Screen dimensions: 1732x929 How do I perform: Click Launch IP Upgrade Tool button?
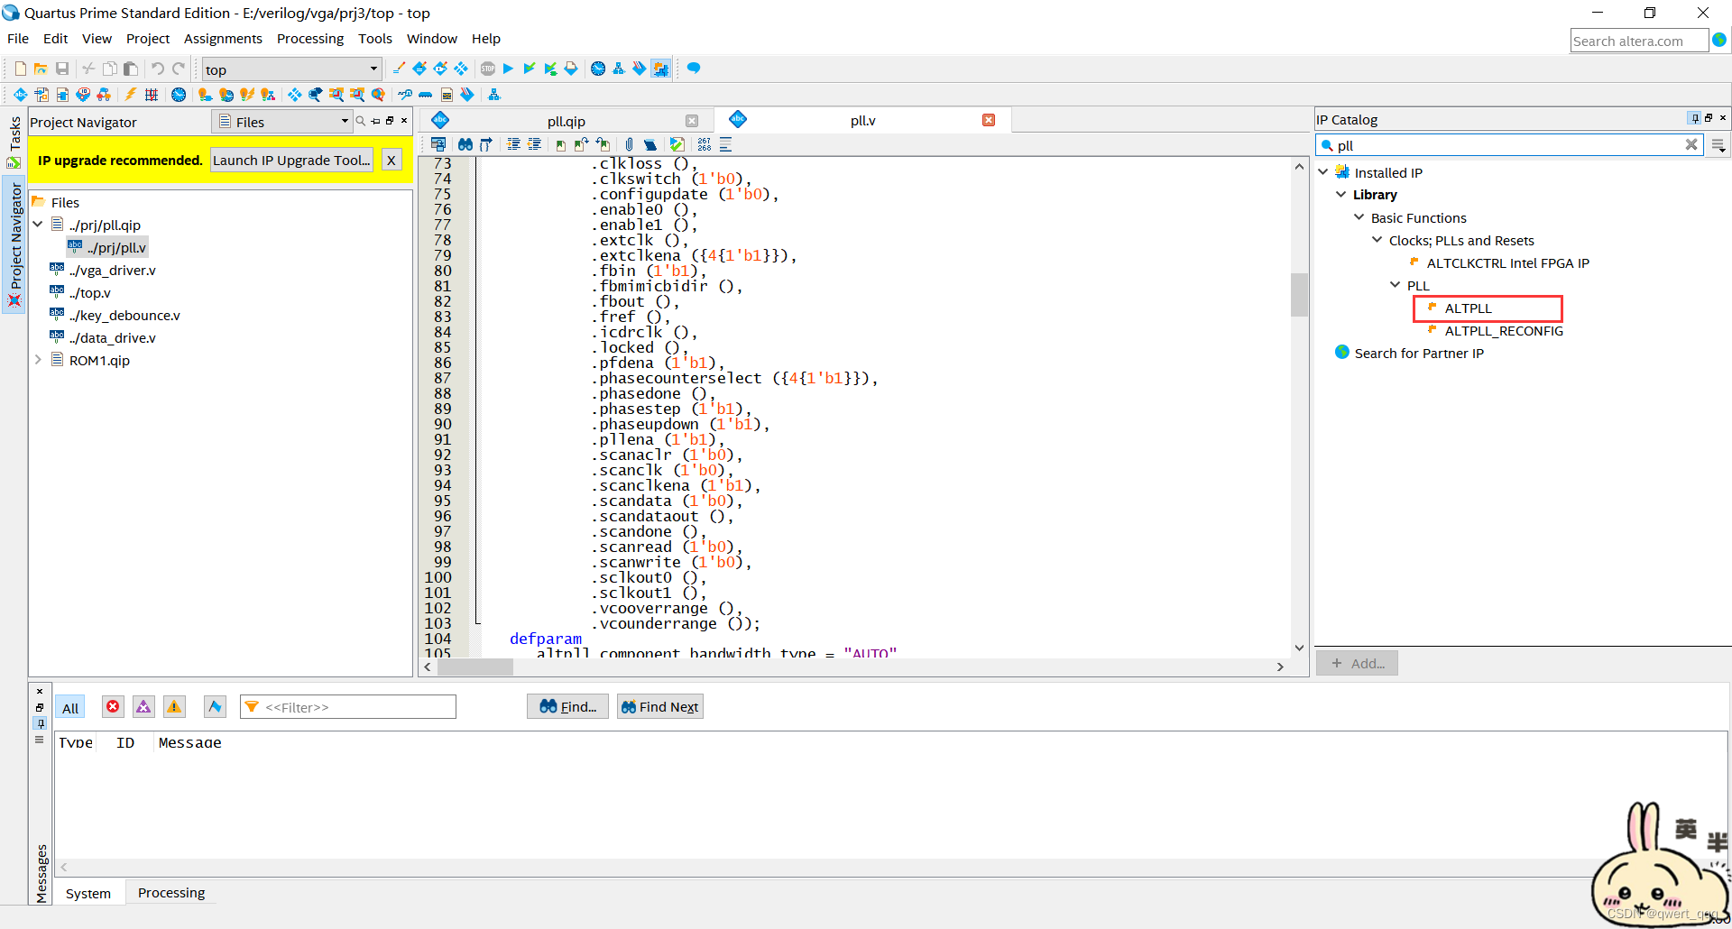pos(292,161)
